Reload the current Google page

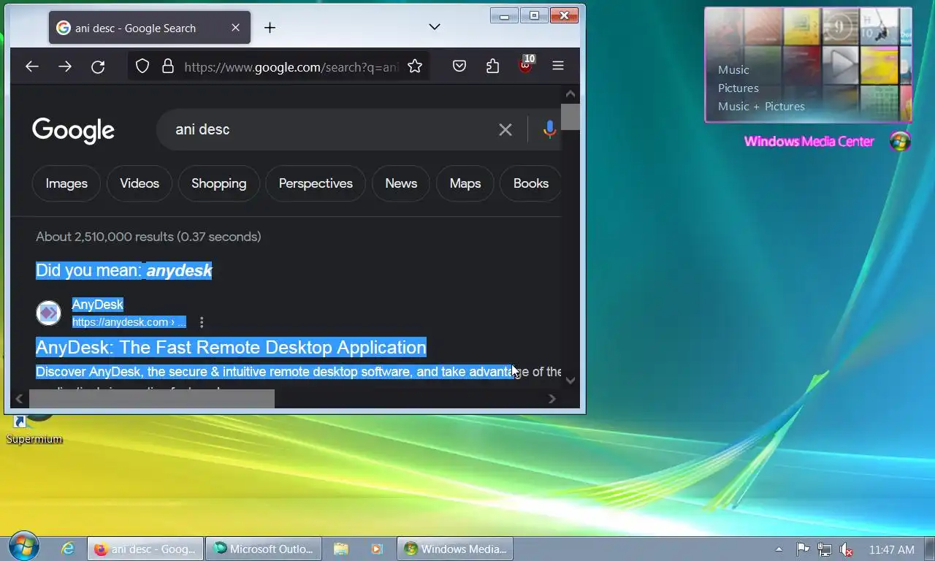tap(98, 66)
